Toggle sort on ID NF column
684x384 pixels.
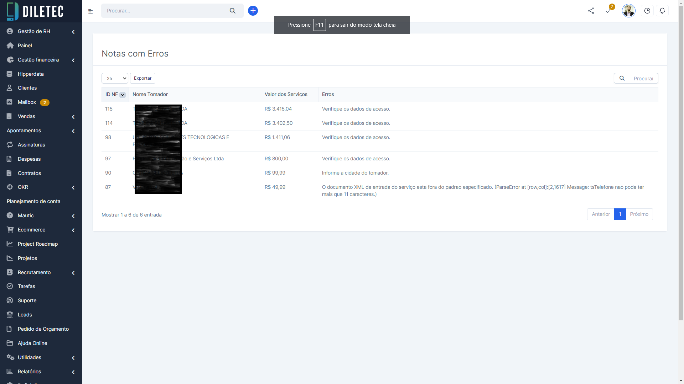pyautogui.click(x=123, y=95)
